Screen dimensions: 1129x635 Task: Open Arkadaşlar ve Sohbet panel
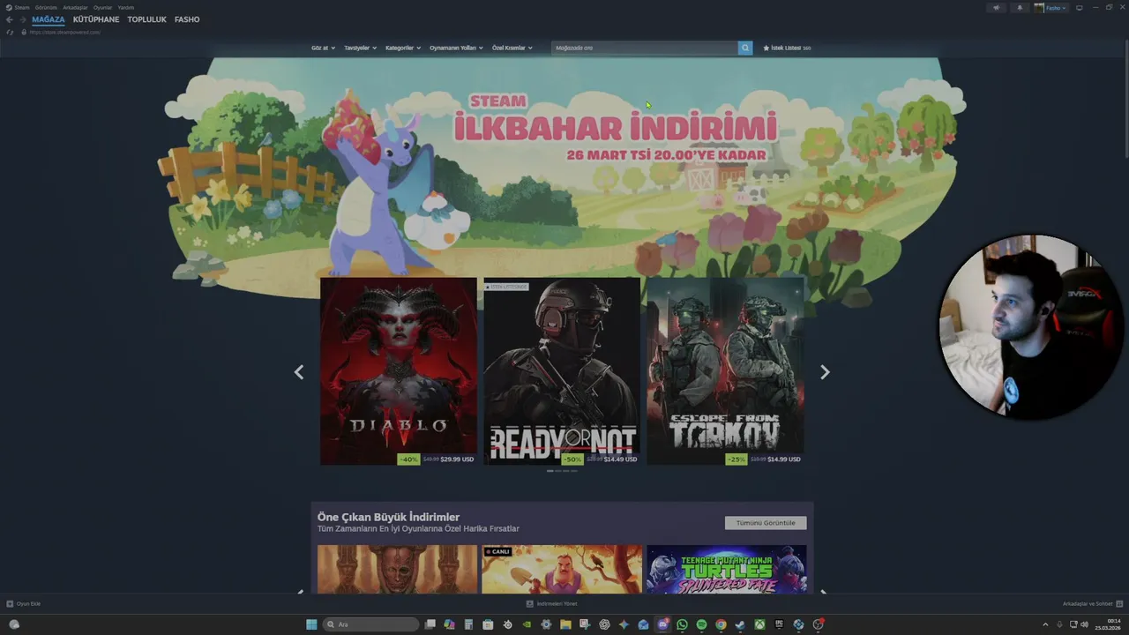[x=1092, y=604]
